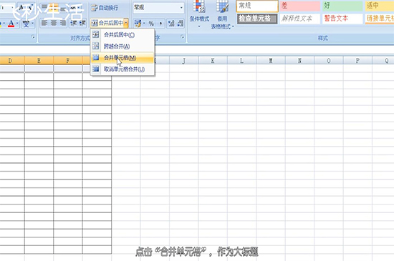This screenshot has height=261, width=394.
Task: Expand the phonetic guide dropdown arrow
Action: (33, 24)
